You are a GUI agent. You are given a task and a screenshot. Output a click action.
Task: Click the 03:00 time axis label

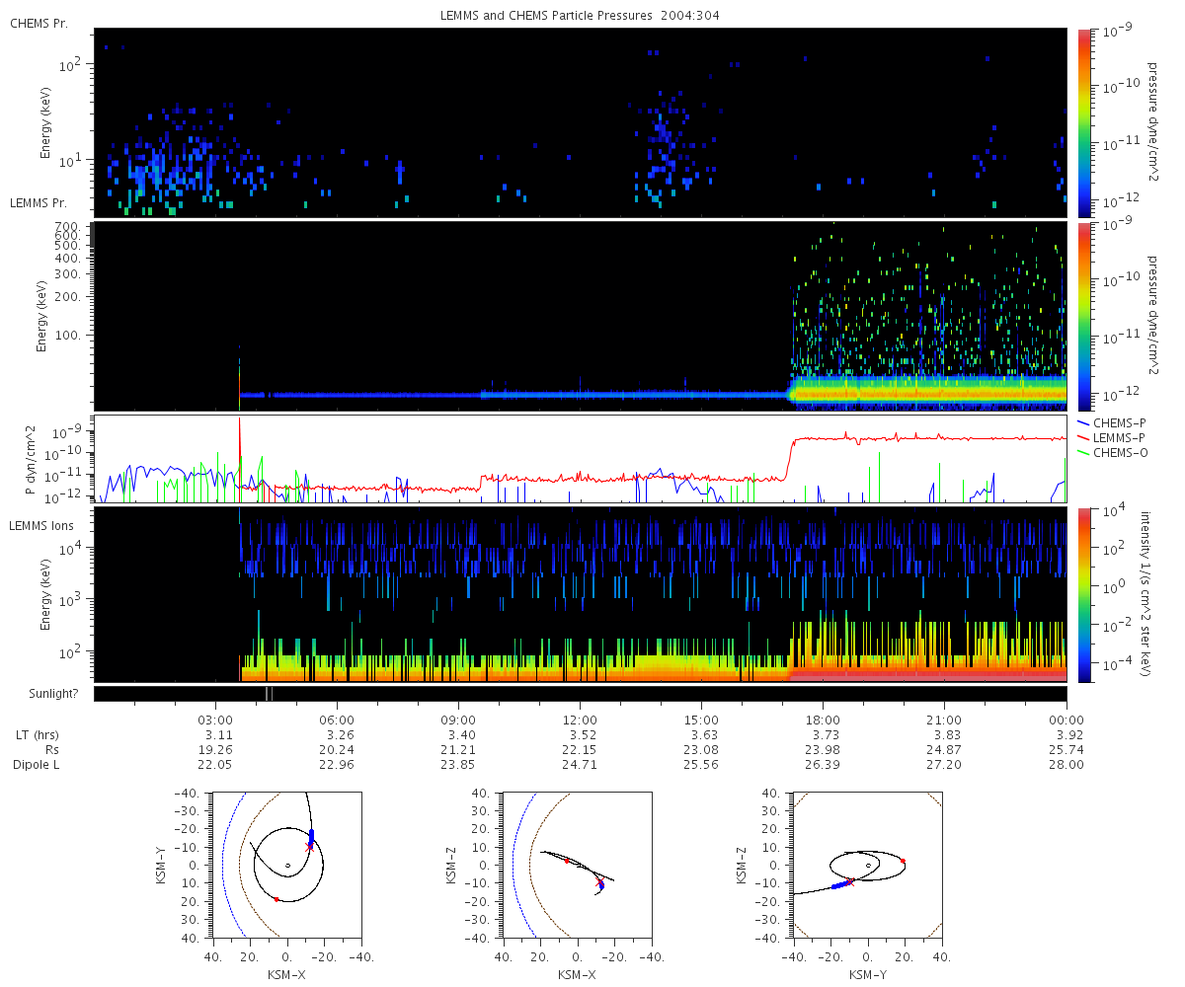click(x=215, y=719)
